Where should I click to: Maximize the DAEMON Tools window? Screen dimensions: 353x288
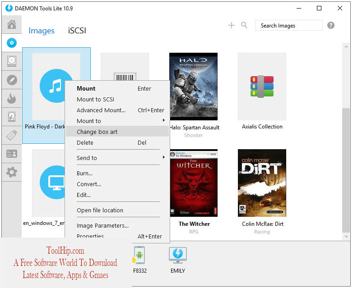(x=319, y=8)
